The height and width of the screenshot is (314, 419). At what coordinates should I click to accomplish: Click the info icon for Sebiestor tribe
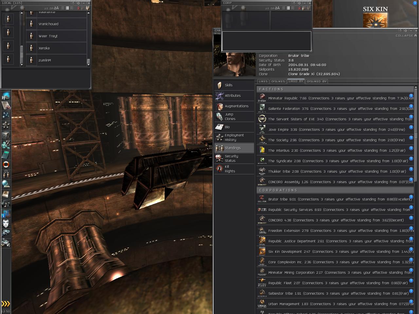(411, 291)
